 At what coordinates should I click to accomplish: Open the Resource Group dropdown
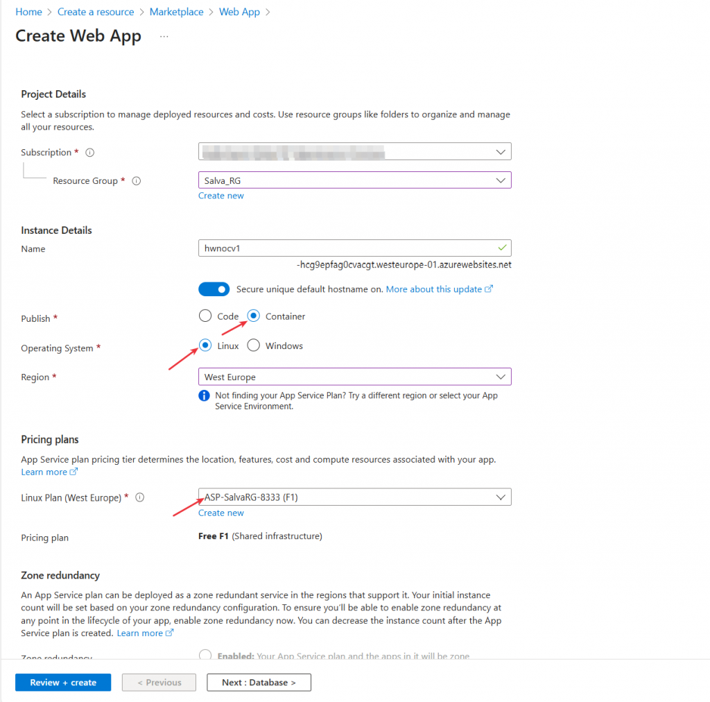(501, 180)
